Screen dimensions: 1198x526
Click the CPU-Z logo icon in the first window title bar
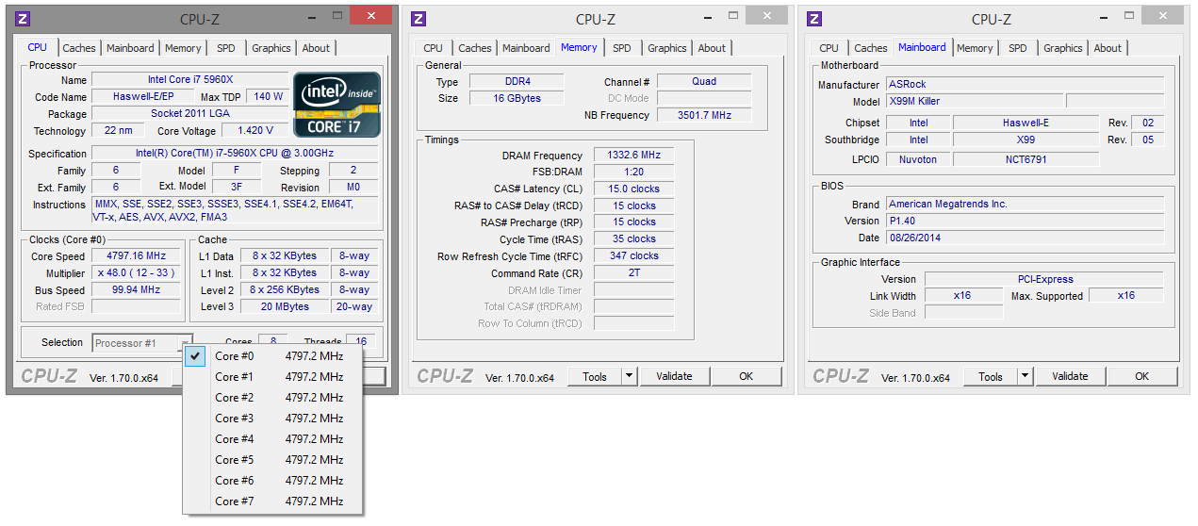click(x=23, y=19)
